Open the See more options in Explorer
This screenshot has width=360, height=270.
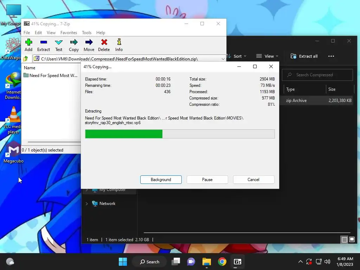[x=331, y=56]
